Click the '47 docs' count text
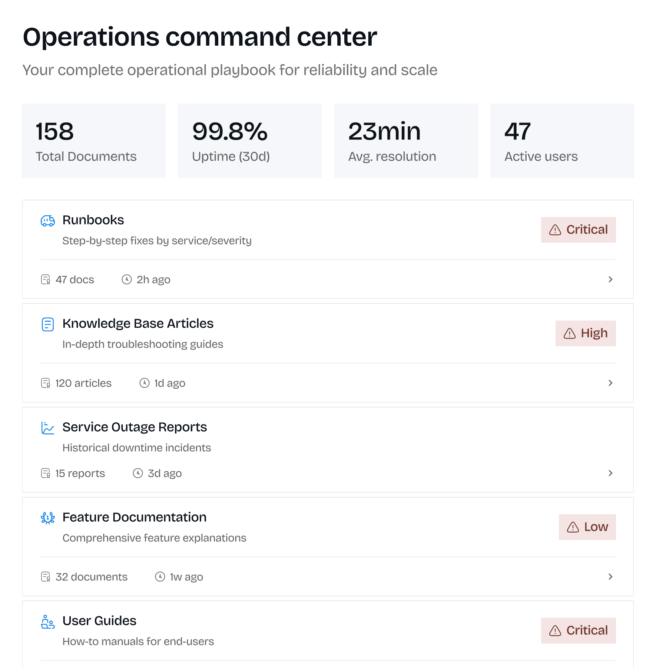The image size is (656, 668). [x=75, y=279]
